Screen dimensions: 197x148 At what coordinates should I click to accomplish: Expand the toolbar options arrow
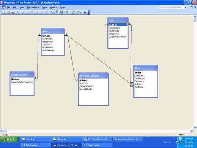pos(89,13)
